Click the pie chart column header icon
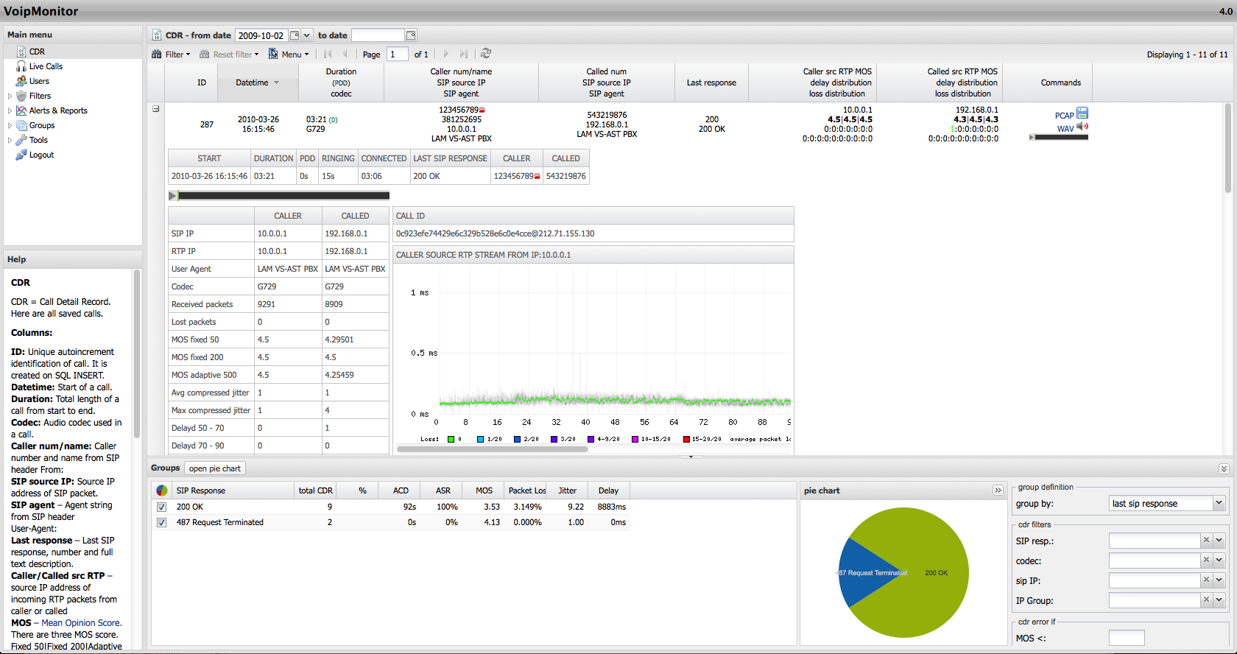 [x=162, y=490]
